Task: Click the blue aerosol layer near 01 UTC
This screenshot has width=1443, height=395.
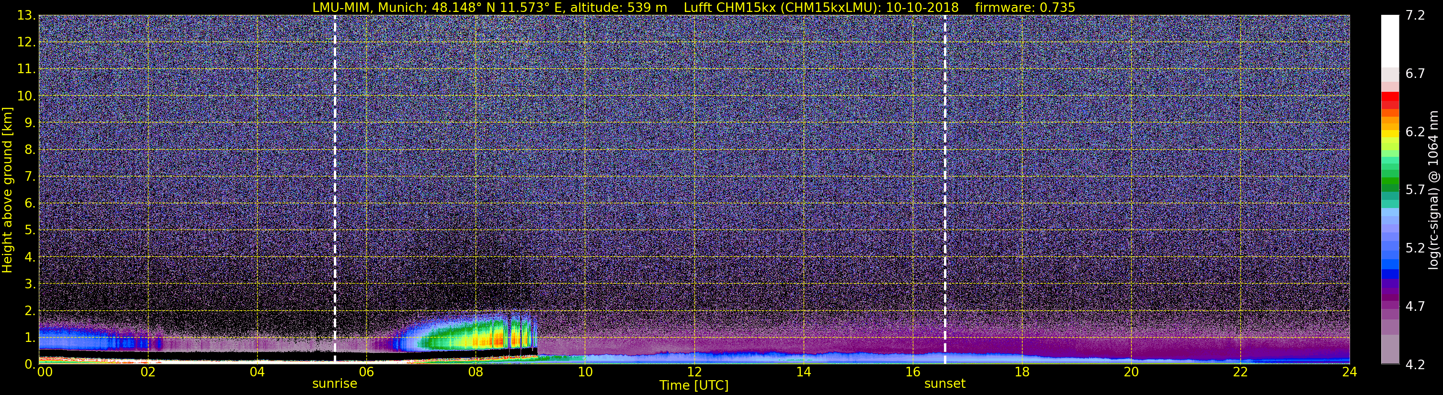Action: 92,339
